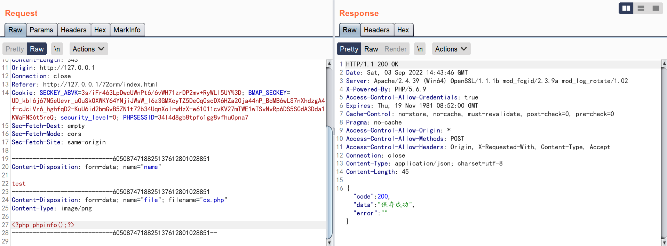Click the Origin request header line
Image resolution: width=667 pixels, height=246 pixels.
pos(54,68)
